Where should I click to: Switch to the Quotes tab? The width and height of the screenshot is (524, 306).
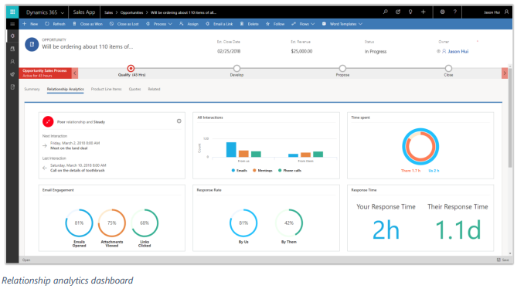(x=134, y=89)
